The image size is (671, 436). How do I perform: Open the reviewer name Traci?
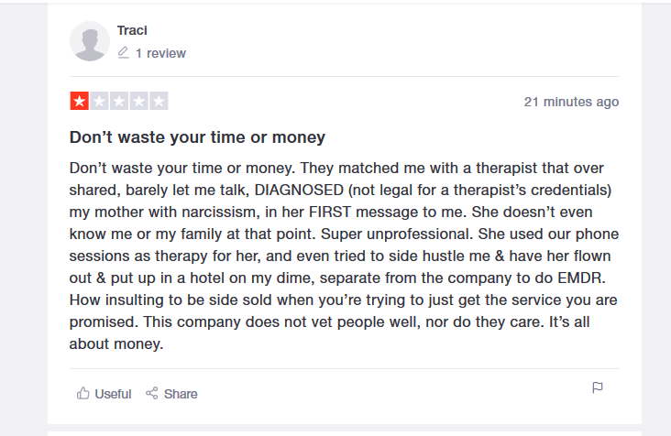pos(132,30)
